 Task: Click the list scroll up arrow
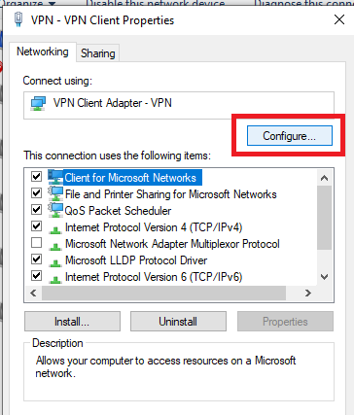point(324,178)
